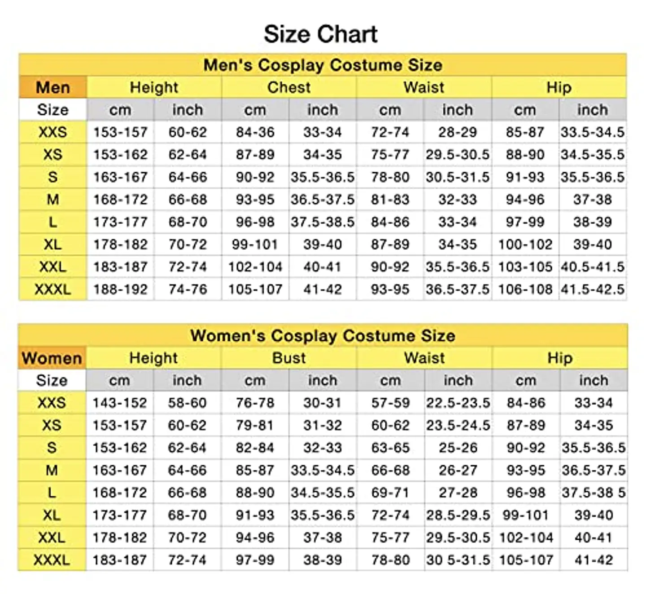Viewport: 646px width, 594px height.
Task: Click men's XXS chest 84-36 cell
Action: point(255,132)
